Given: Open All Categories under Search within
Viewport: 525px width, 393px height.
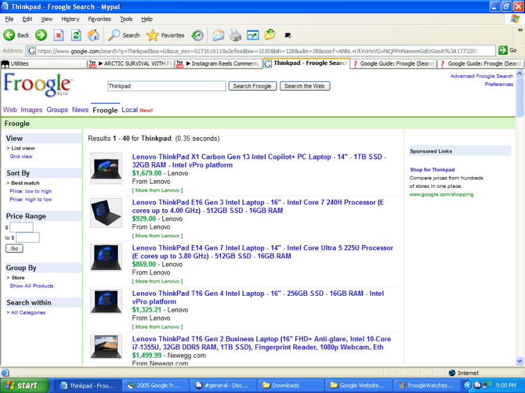Looking at the screenshot, I should pos(28,312).
